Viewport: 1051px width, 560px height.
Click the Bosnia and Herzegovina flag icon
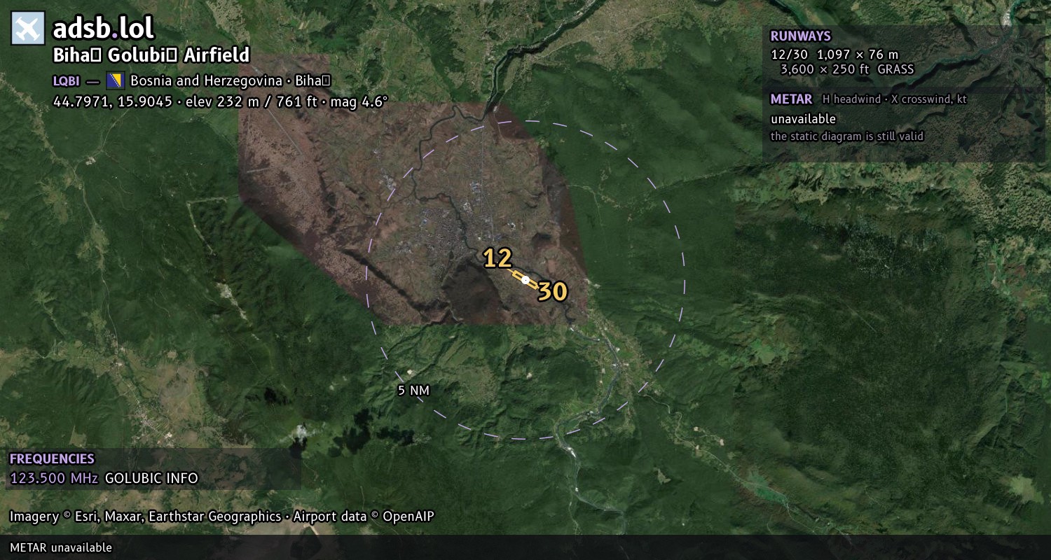point(115,80)
